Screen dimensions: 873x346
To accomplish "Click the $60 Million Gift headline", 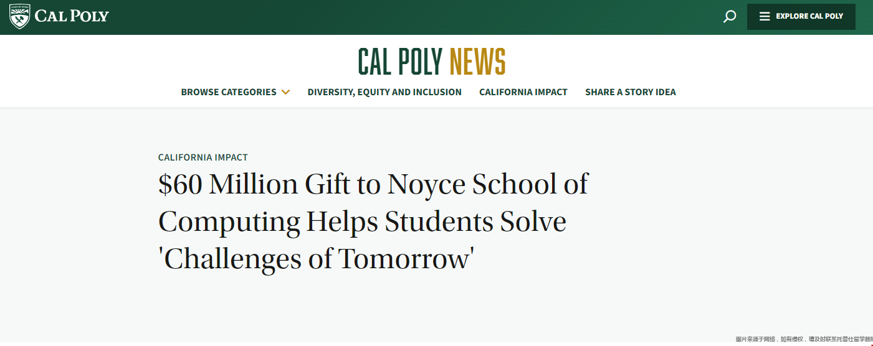I will click(x=373, y=222).
